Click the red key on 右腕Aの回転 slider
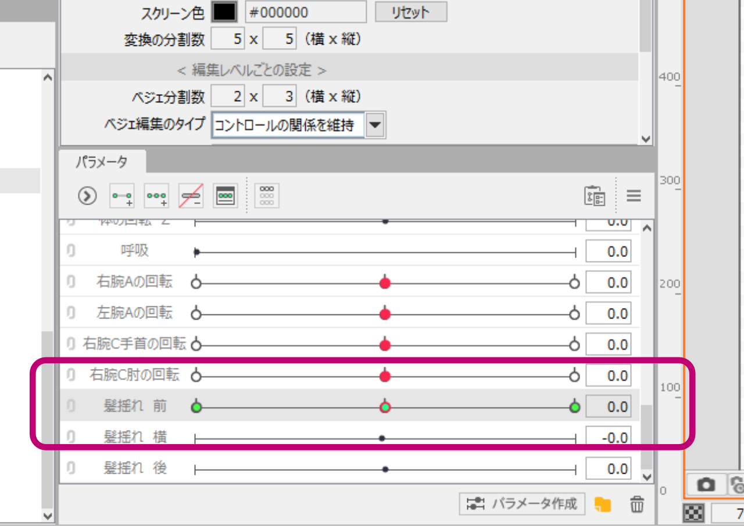The height and width of the screenshot is (526, 744). [x=384, y=284]
